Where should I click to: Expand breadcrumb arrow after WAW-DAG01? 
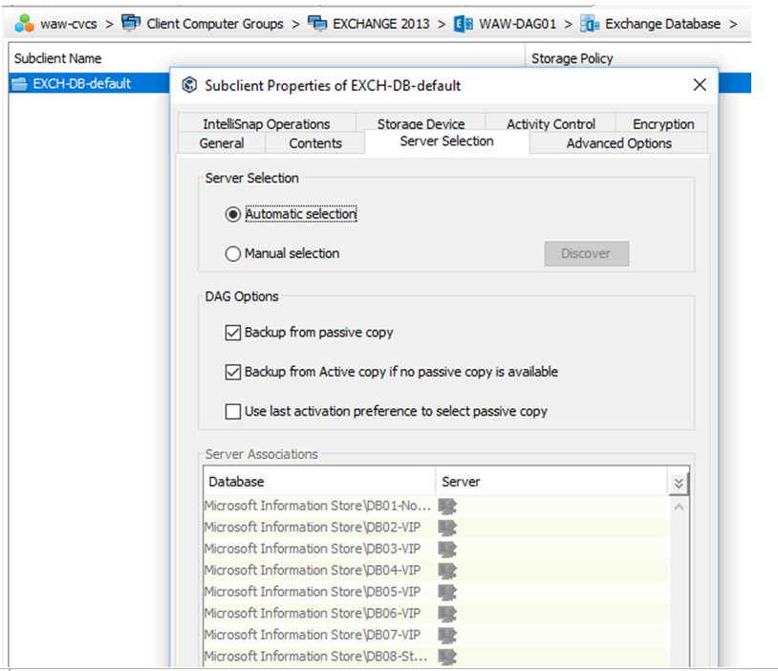[568, 24]
